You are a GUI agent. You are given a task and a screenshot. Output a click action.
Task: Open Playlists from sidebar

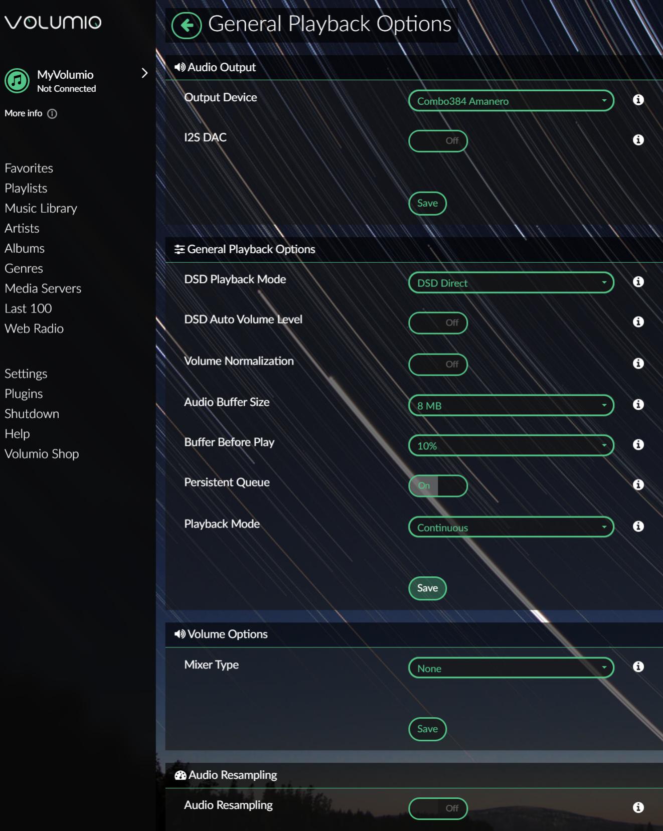pos(26,188)
